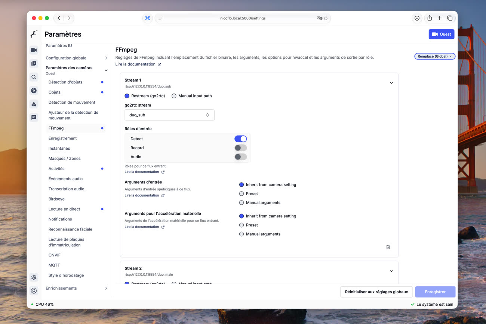The height and width of the screenshot is (324, 486).
Task: Open the user account icon in sidebar
Action: point(34,291)
